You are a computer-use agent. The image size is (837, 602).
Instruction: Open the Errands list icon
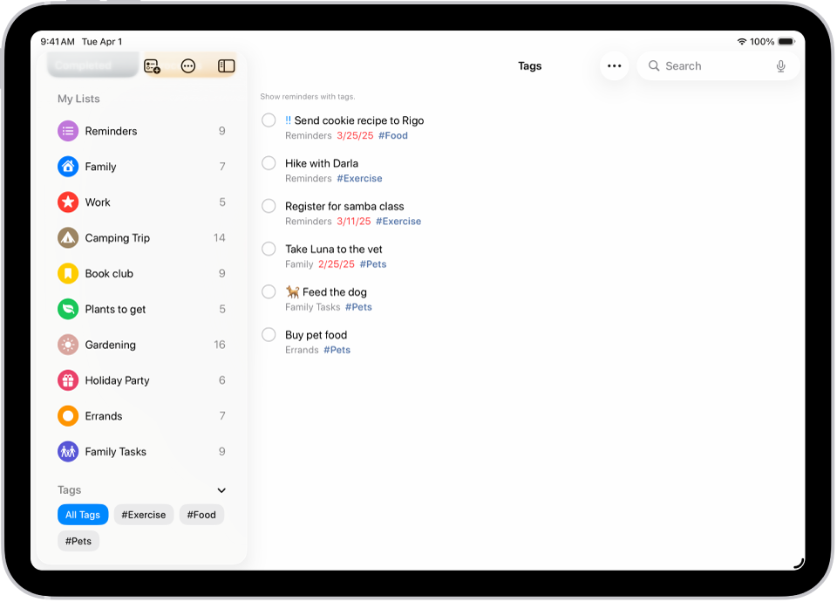[x=67, y=416]
